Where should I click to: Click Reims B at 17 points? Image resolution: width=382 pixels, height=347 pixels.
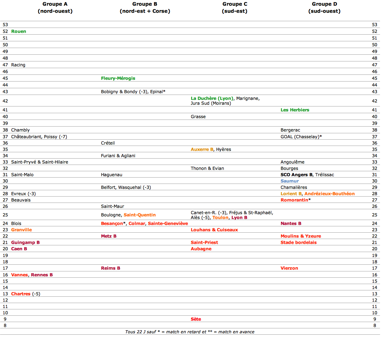click(111, 268)
